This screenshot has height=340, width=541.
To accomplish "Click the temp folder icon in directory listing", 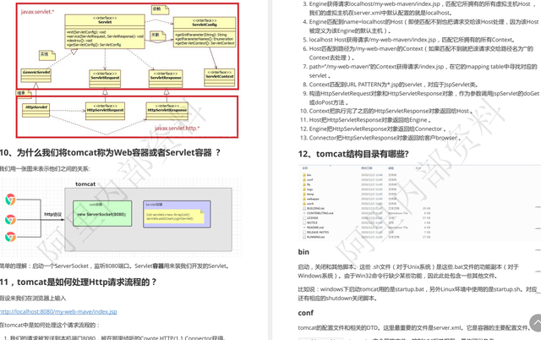I will tap(304, 195).
